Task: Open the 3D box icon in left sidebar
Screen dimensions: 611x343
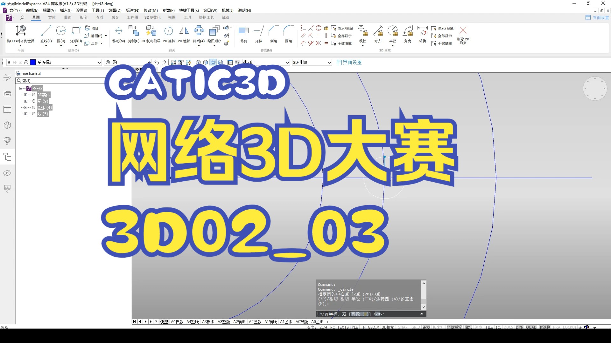Action: click(x=7, y=125)
